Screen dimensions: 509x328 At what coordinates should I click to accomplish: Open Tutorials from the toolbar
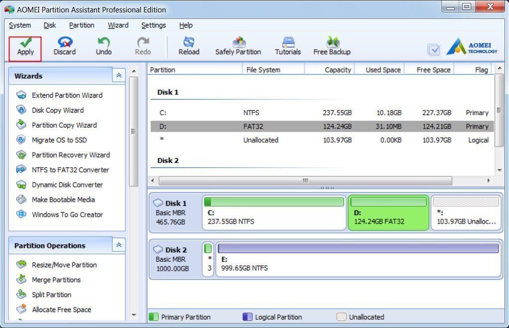click(x=288, y=47)
